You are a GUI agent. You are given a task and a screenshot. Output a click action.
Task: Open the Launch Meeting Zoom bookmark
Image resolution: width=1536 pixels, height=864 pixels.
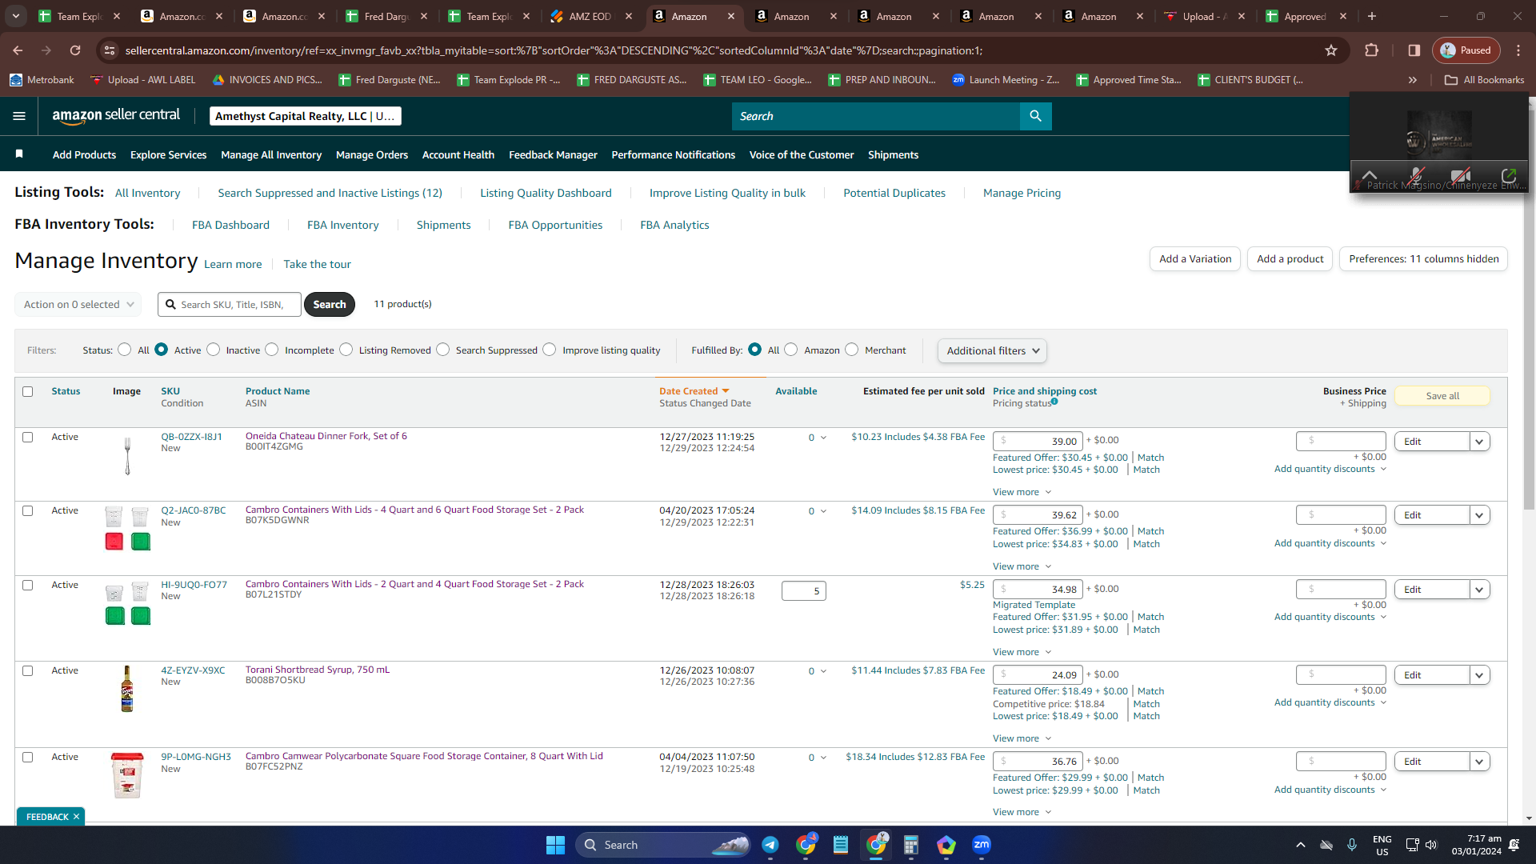pos(1006,80)
